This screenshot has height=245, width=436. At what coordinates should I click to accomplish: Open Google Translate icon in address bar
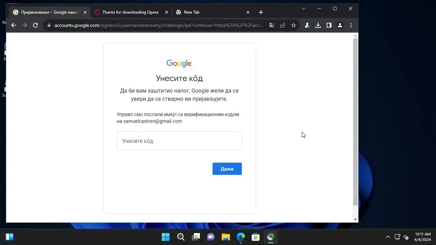coord(272,25)
